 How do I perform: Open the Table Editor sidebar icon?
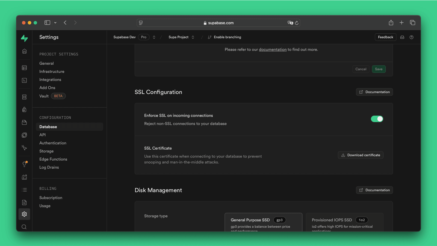tap(24, 68)
